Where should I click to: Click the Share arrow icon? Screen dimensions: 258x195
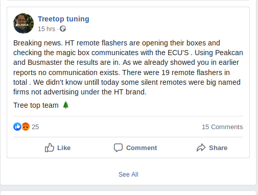(x=201, y=148)
